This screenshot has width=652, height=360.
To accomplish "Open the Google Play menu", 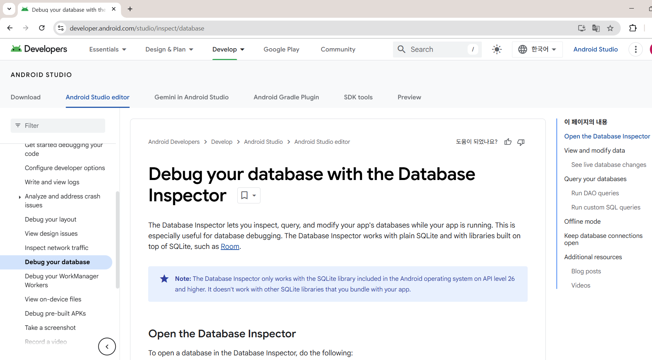I will point(281,49).
